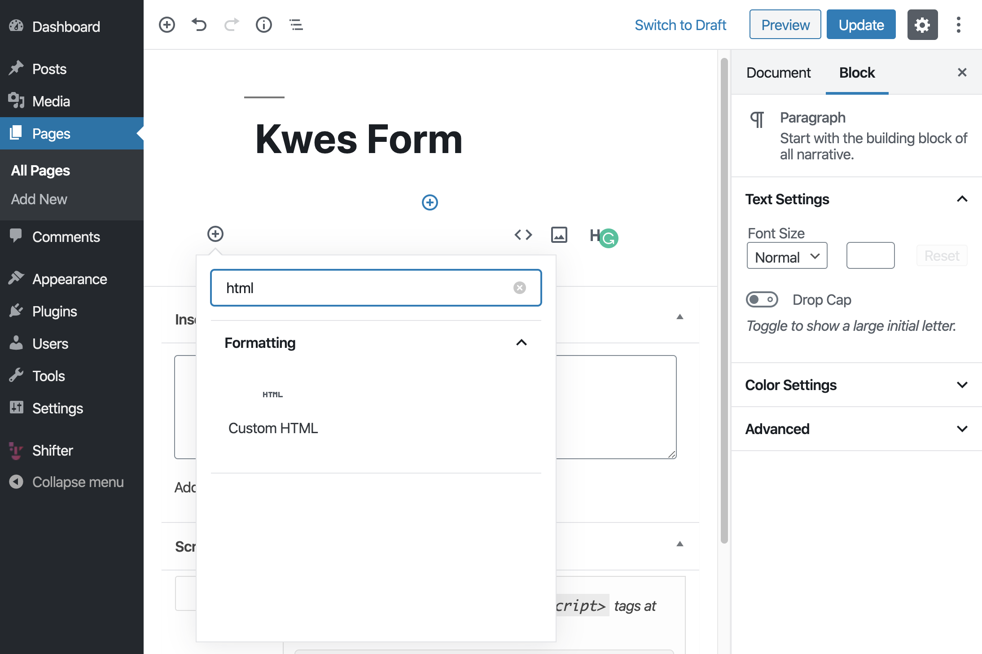The width and height of the screenshot is (982, 654).
Task: Clear the html search field
Action: click(x=520, y=288)
